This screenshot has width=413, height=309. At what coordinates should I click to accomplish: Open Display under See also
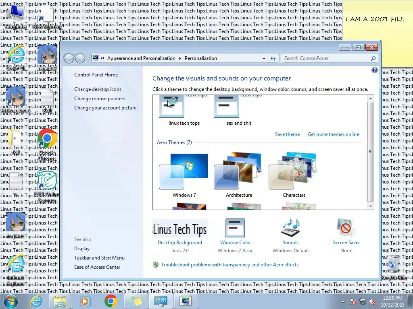pyautogui.click(x=81, y=249)
